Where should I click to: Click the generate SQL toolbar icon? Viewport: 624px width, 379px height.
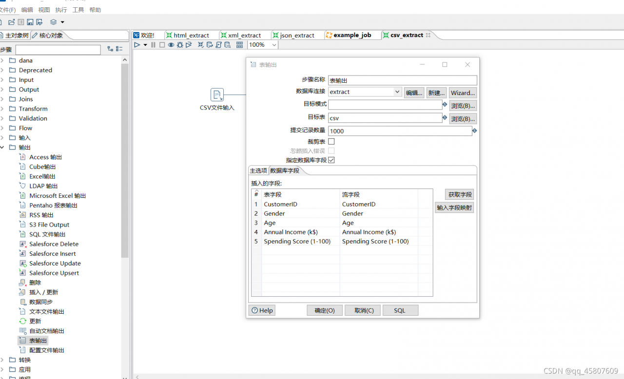(x=219, y=45)
